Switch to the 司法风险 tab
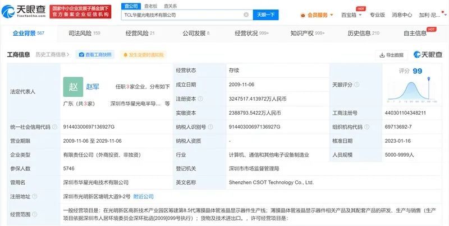This screenshot has width=449, height=226. tap(84, 33)
